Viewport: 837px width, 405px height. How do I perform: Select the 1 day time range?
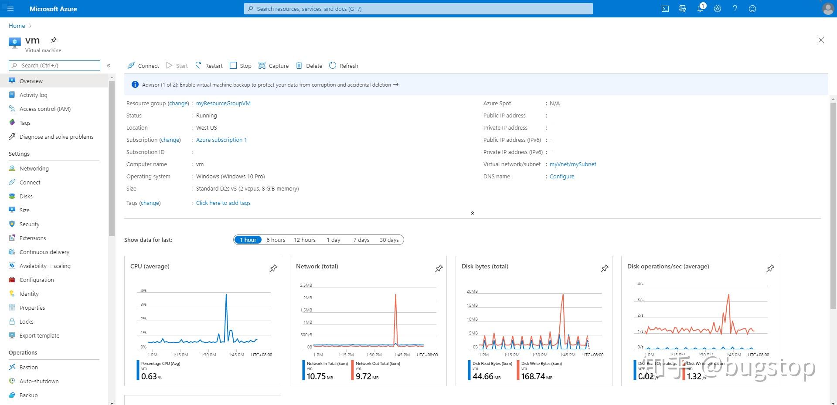tap(333, 240)
